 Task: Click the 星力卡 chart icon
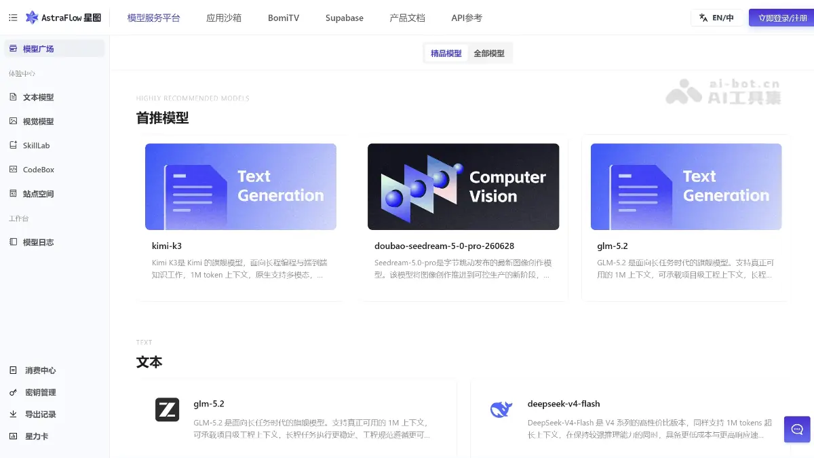coord(13,436)
